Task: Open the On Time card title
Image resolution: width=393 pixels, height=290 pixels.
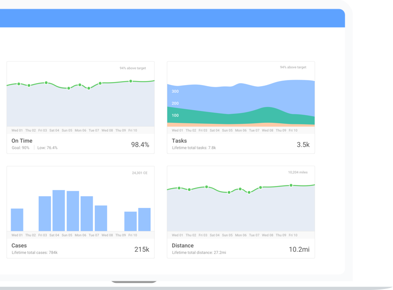Action: (22, 141)
